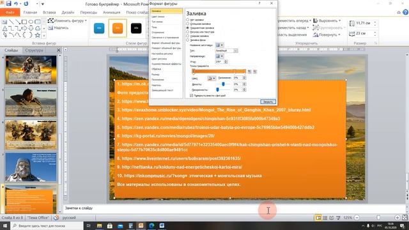This screenshot has width=409, height=230.
Task: Expand the shapes gallery more arrow
Action: click(x=44, y=36)
